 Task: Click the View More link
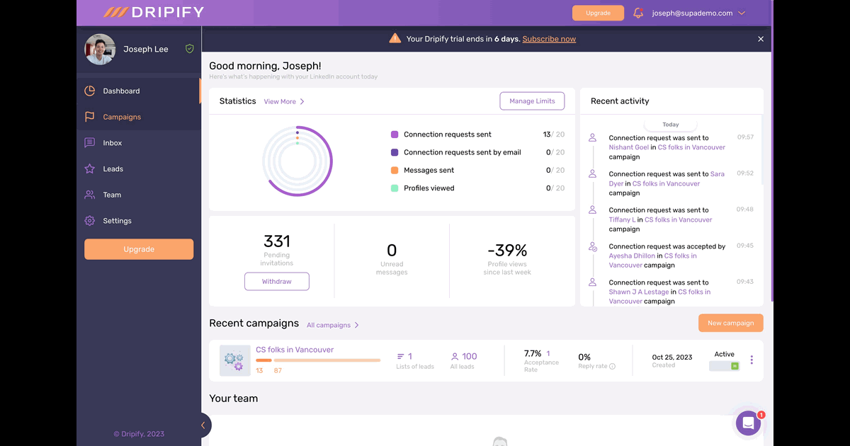[x=280, y=101]
